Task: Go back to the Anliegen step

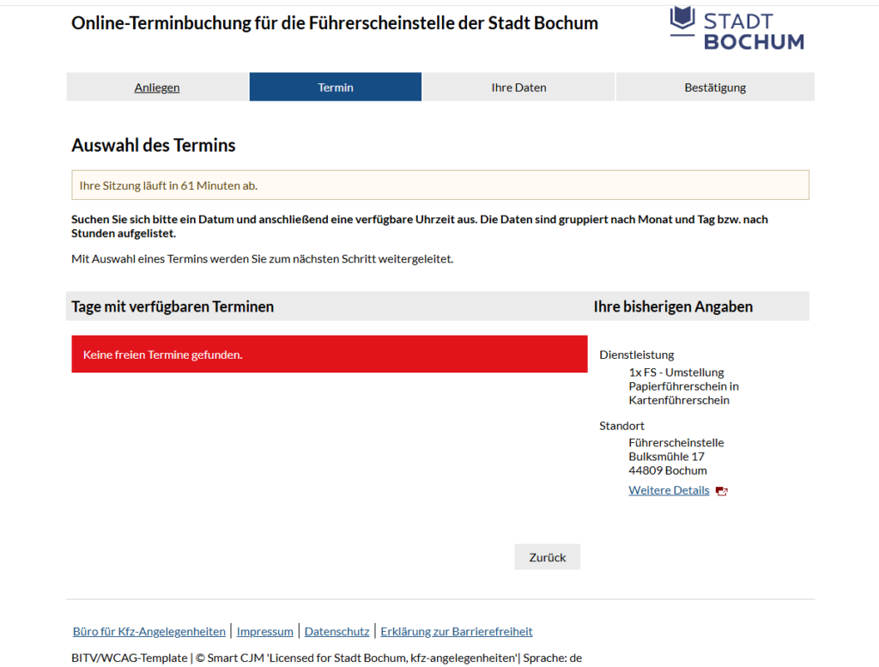Action: pos(157,88)
